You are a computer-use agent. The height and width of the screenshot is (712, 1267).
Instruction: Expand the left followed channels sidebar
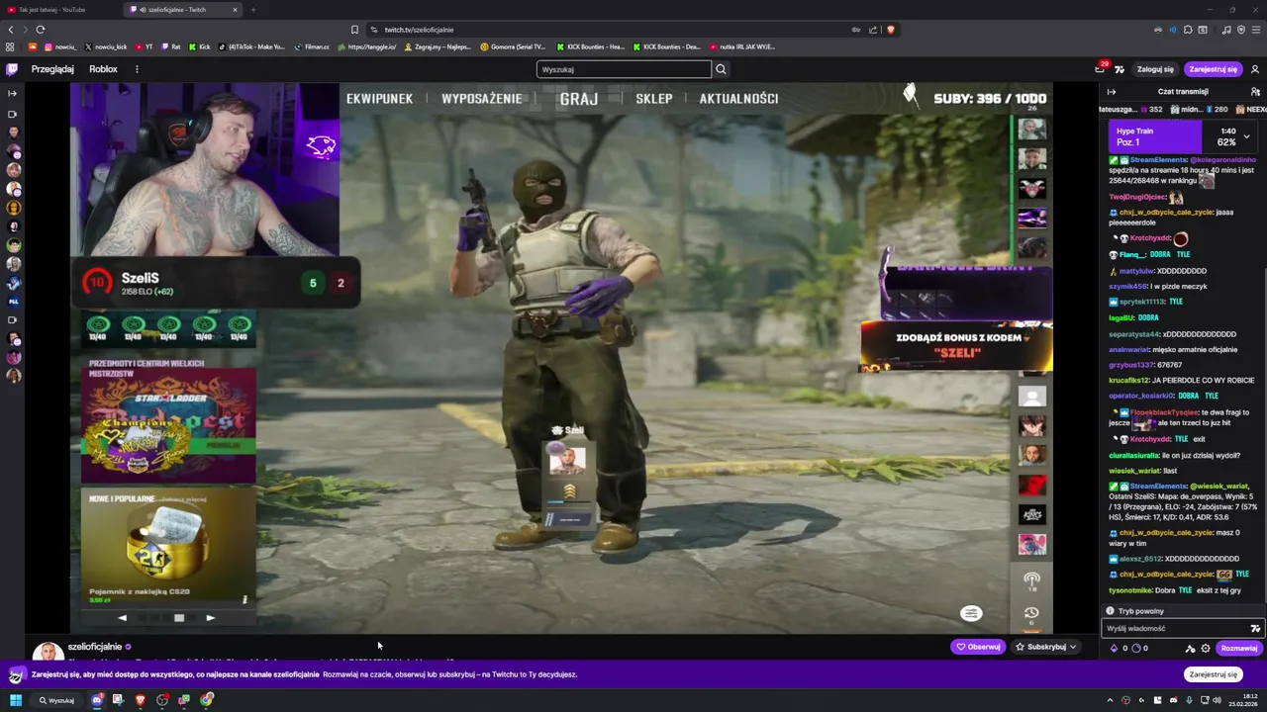coord(12,93)
